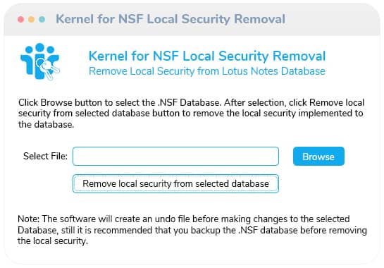
Task: Click 'Lotus Notes' in the blue subtitle
Action: tap(250, 71)
